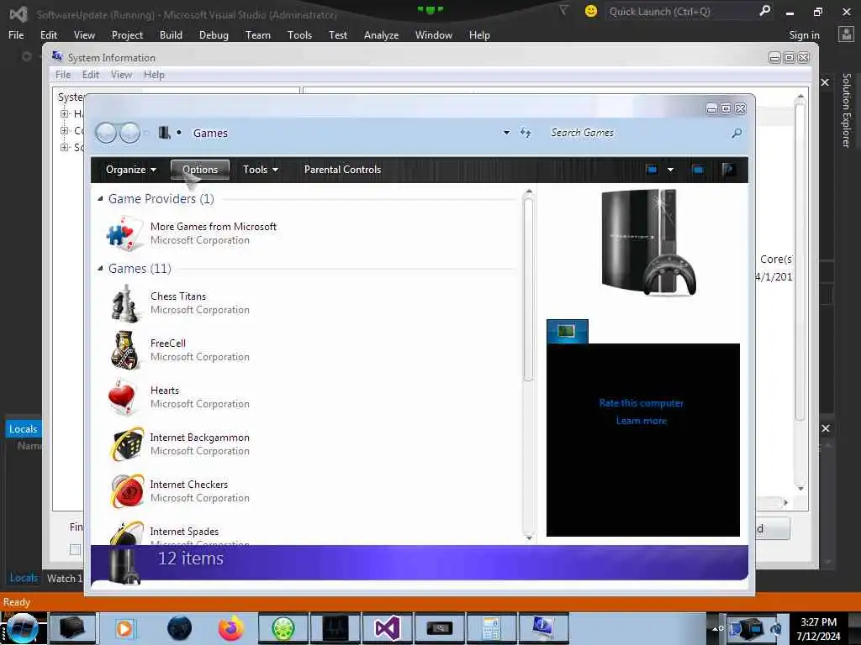Select the Internet Backgammon text
The width and height of the screenshot is (861, 645).
click(200, 437)
